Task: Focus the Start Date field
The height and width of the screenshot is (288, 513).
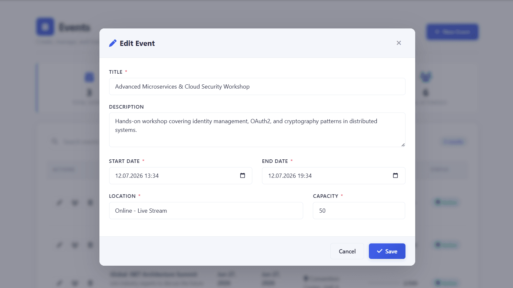Action: (180, 176)
